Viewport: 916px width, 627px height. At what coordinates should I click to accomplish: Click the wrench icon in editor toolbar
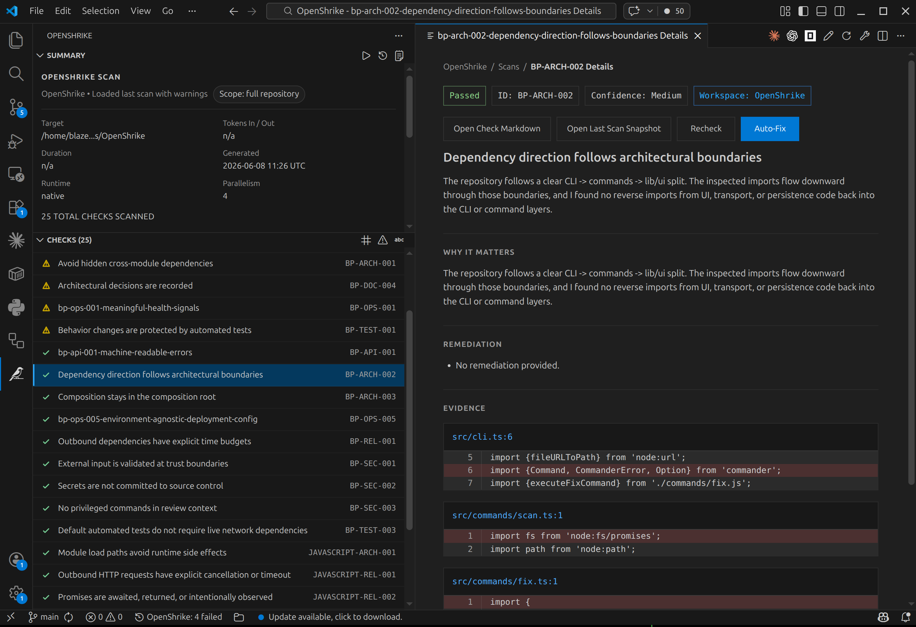(x=864, y=36)
